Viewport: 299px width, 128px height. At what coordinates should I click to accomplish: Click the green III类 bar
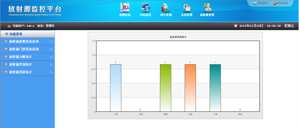pos(165,88)
